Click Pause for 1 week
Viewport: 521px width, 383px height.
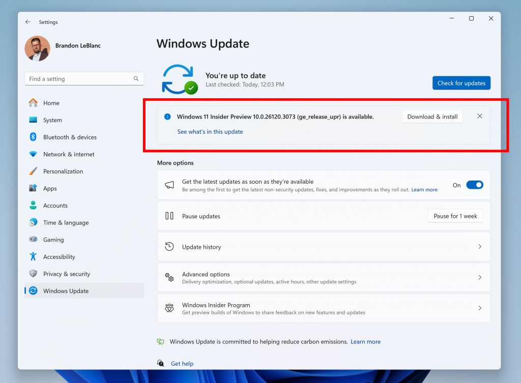(455, 216)
